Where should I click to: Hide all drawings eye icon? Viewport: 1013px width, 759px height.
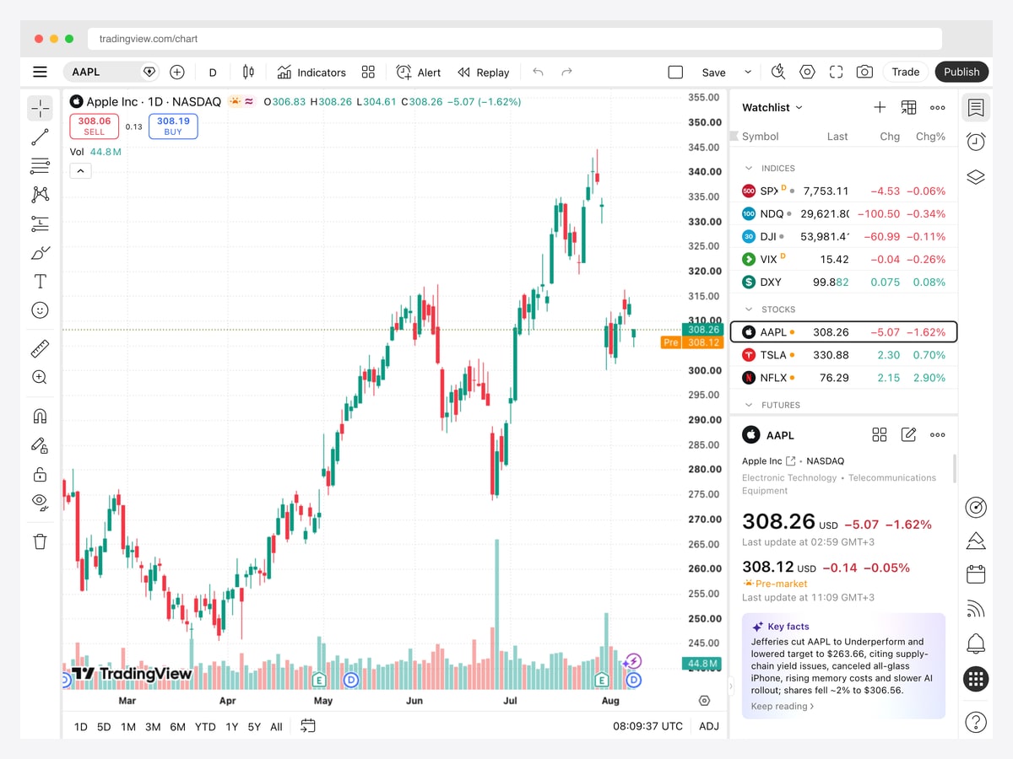tap(40, 502)
